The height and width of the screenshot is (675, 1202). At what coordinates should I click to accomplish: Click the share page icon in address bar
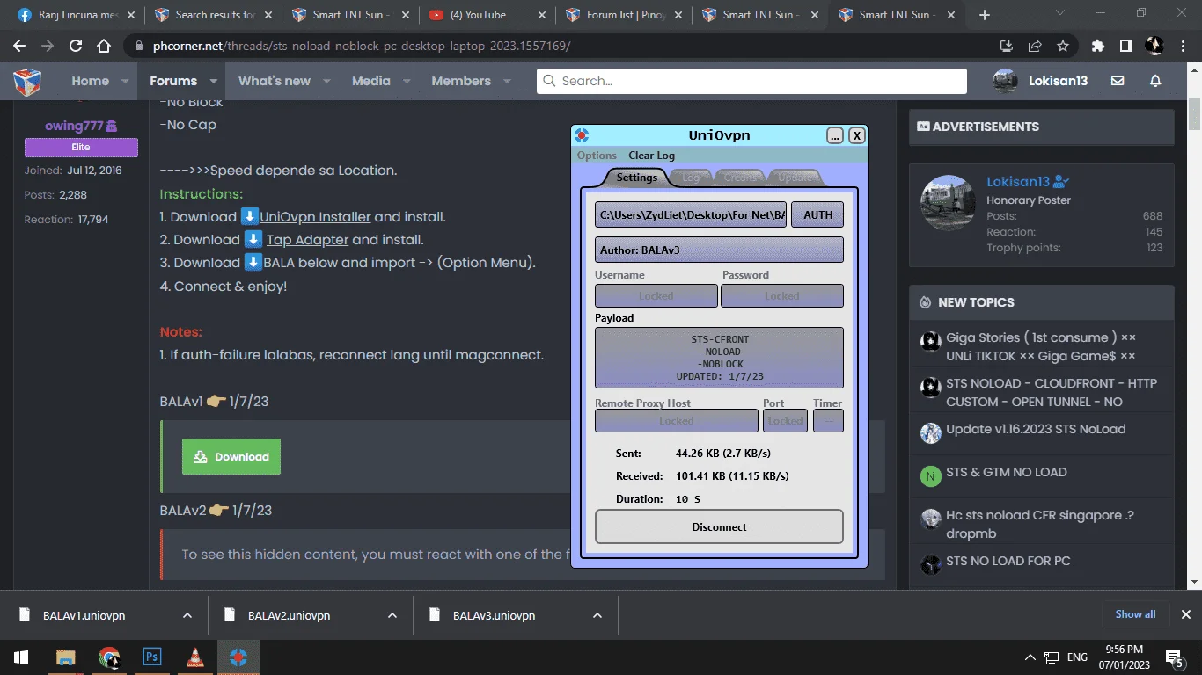pos(1035,46)
